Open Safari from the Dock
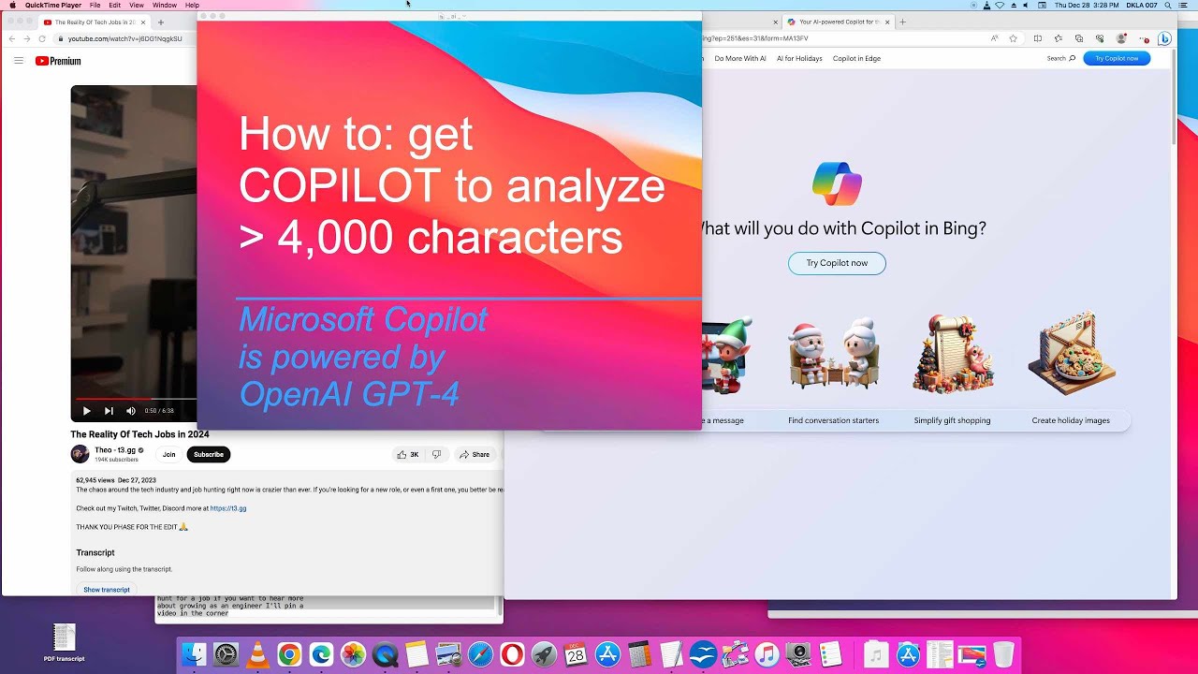Image resolution: width=1198 pixels, height=674 pixels. 480,654
